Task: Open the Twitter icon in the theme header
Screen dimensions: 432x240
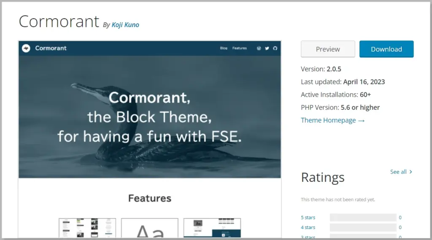Action: click(267, 48)
